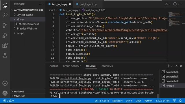The width and height of the screenshot is (185, 104).
Task: Create a new terminal with plus icon
Action: [168, 66]
